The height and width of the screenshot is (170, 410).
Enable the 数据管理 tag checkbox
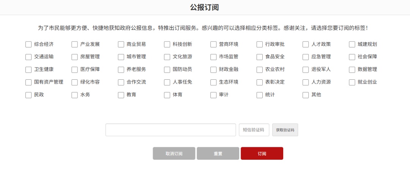coord(352,70)
